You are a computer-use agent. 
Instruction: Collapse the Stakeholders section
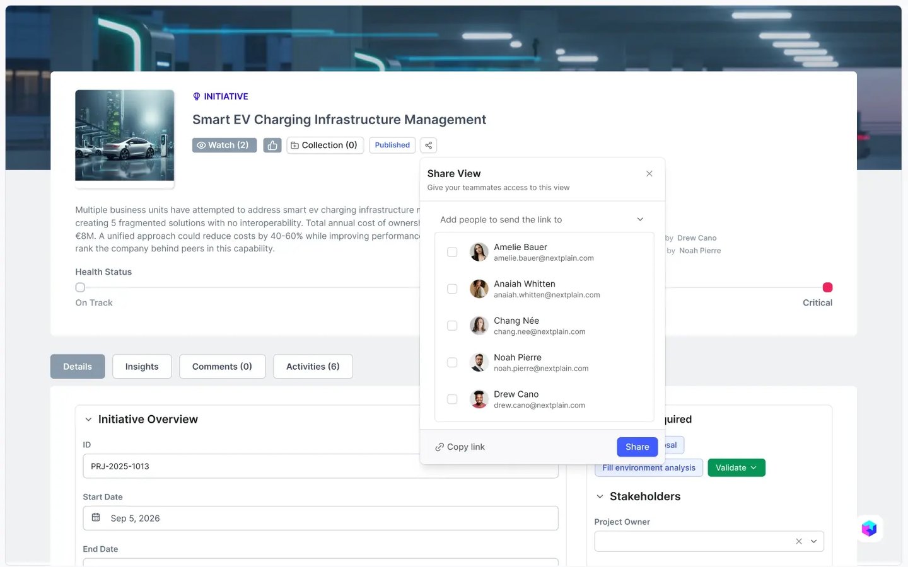click(600, 496)
